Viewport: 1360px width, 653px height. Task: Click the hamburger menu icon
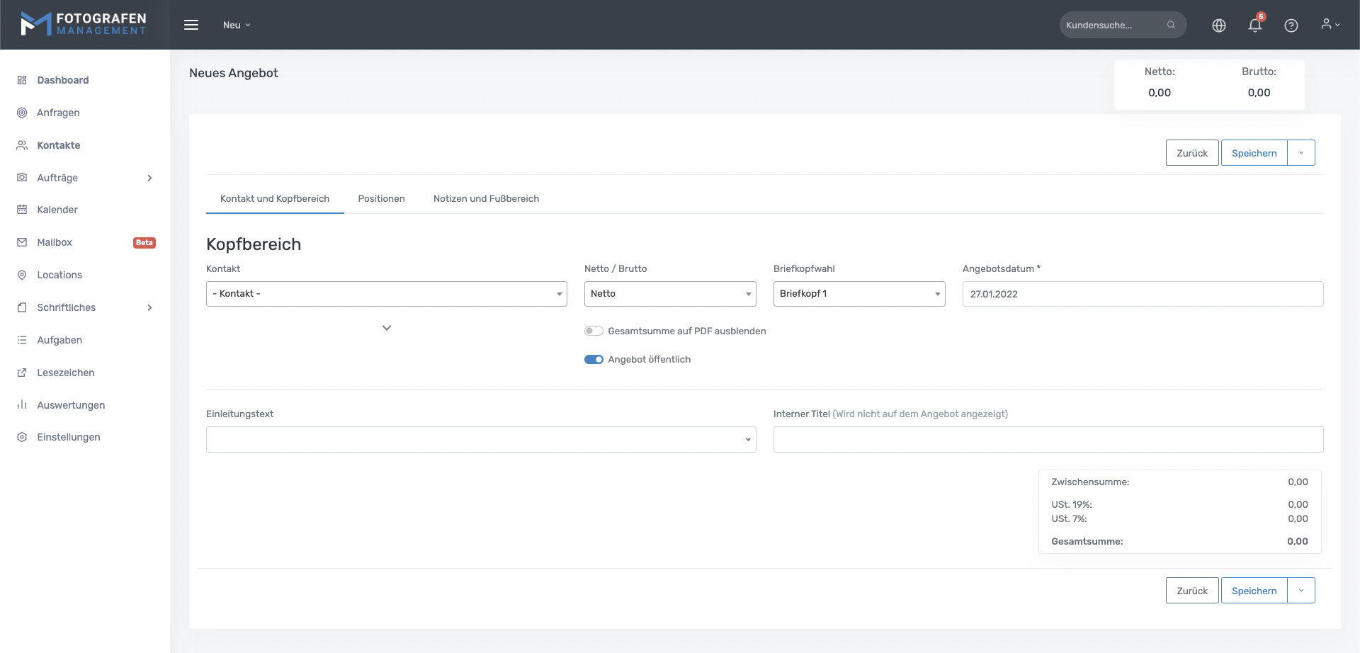(191, 25)
